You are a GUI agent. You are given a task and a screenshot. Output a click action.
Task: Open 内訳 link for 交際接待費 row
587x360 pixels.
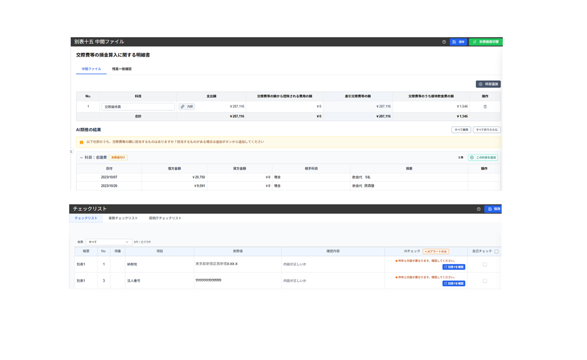[x=187, y=107]
